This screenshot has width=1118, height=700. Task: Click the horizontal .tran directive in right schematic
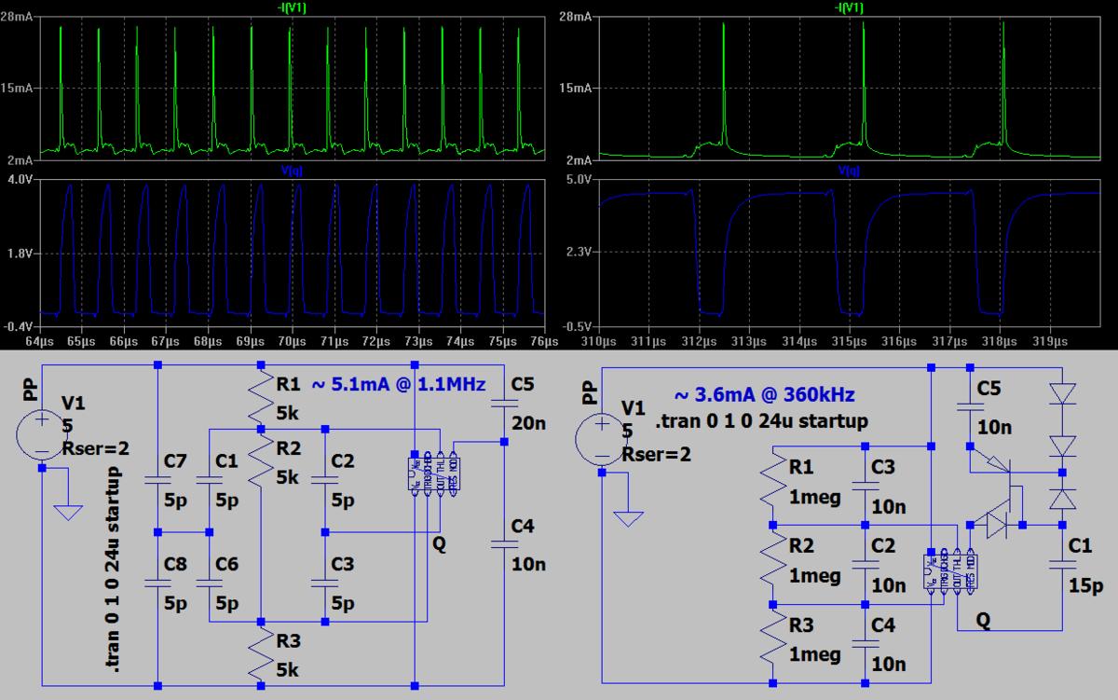[x=761, y=420]
